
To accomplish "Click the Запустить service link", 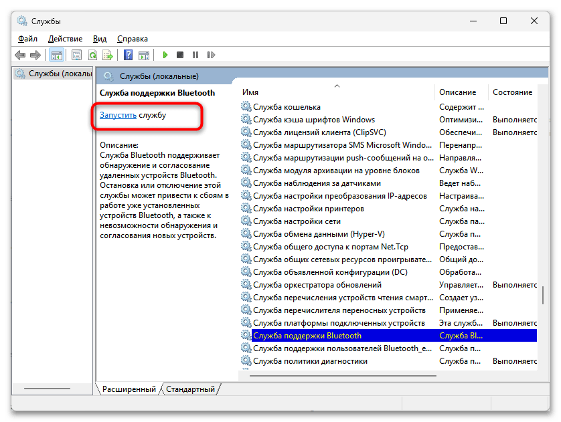I will point(118,115).
